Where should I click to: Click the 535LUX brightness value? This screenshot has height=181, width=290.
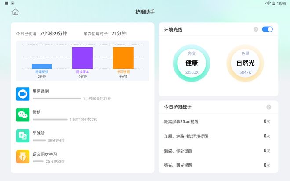click(x=192, y=72)
